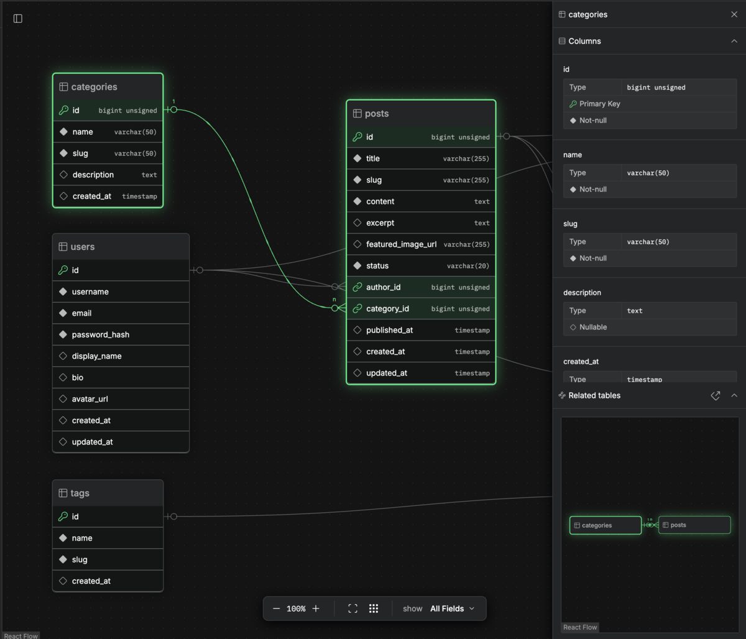
Task: Click not-null diamond of users email
Action: click(x=63, y=313)
